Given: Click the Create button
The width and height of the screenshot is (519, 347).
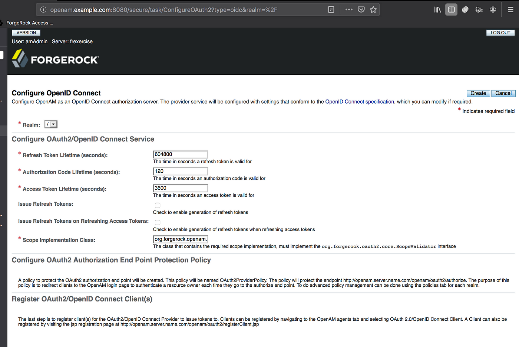Looking at the screenshot, I should point(478,93).
